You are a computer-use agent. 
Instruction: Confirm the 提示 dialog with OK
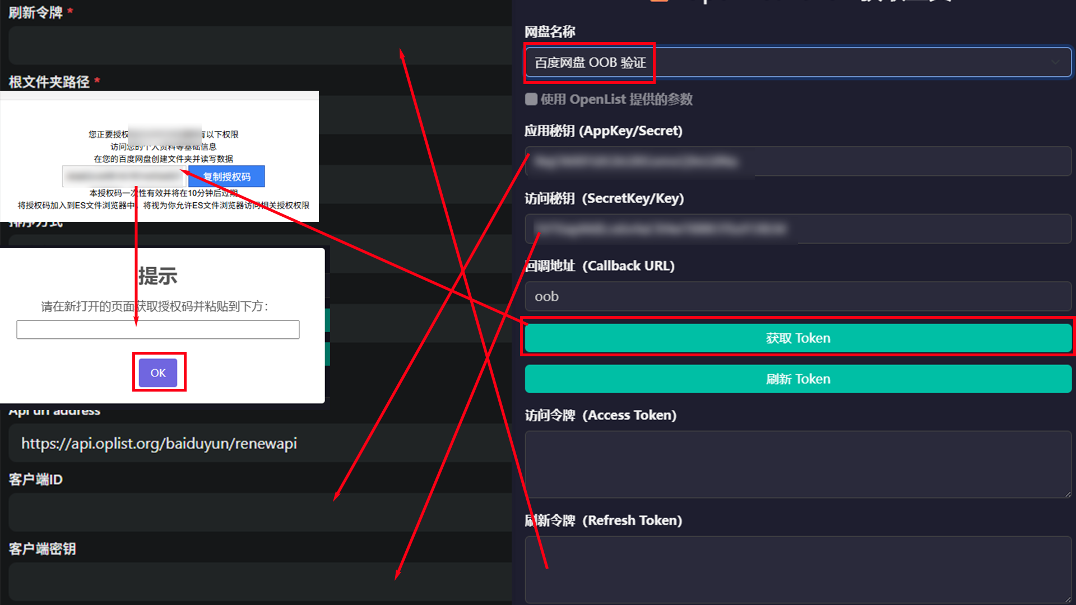158,373
